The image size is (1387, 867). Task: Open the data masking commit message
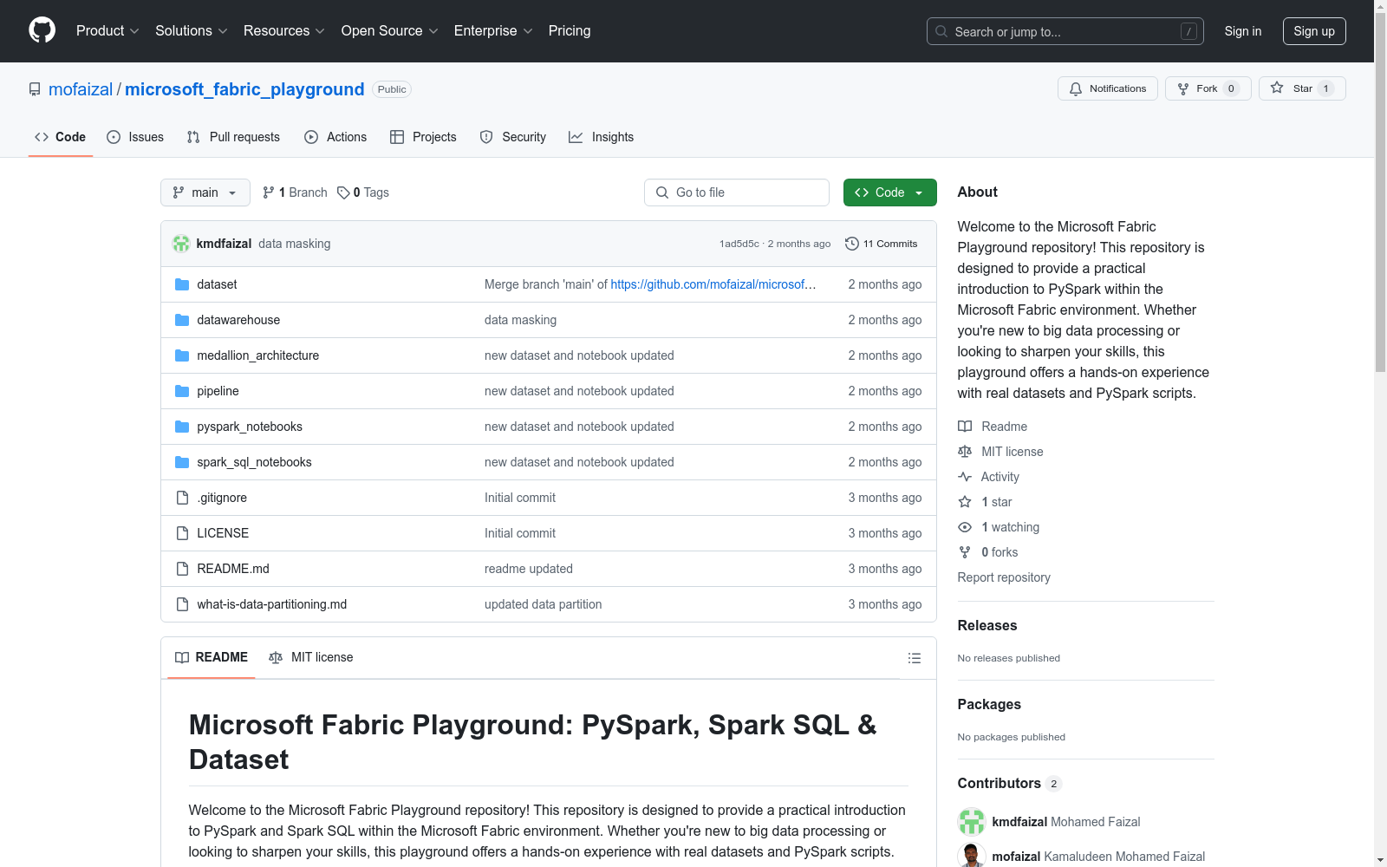click(295, 244)
